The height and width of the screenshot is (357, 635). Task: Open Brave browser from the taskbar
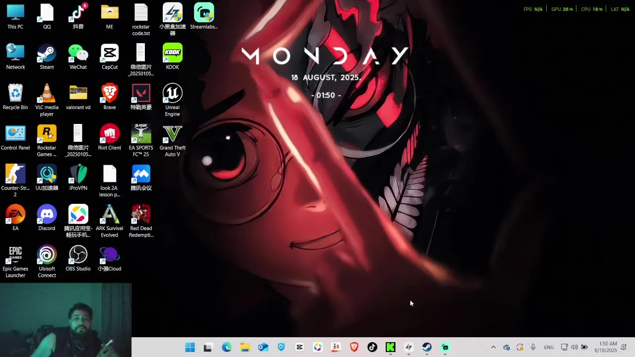pos(354,348)
